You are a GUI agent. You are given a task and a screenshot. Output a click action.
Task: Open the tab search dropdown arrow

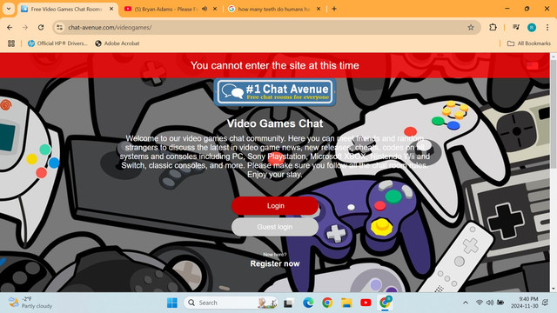(9, 9)
